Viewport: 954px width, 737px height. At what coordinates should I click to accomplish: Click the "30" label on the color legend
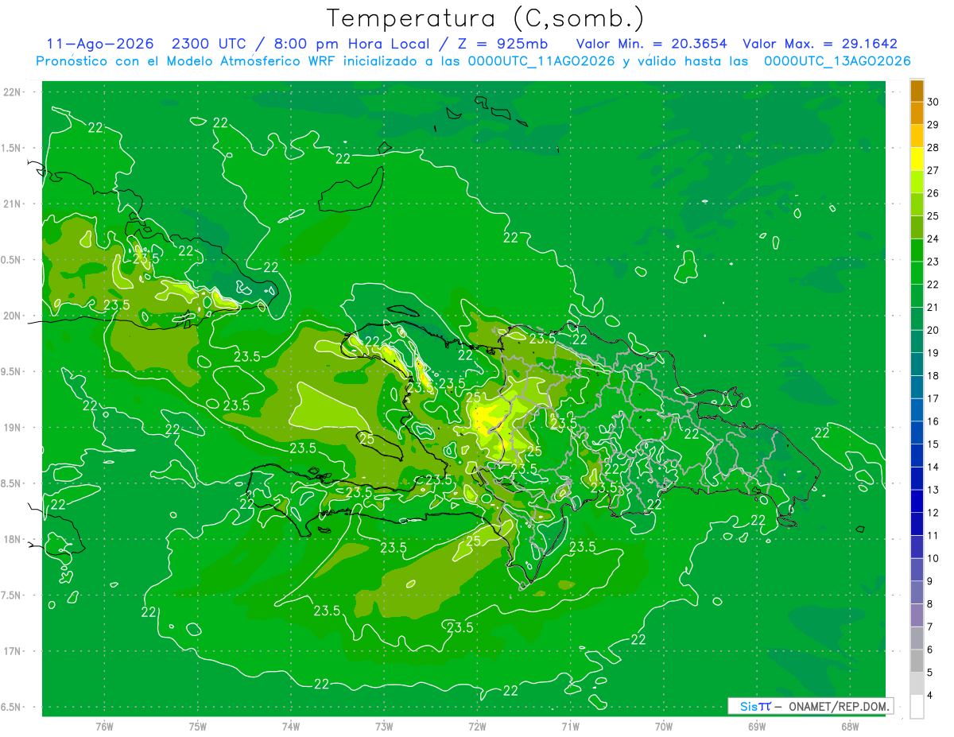pyautogui.click(x=933, y=103)
